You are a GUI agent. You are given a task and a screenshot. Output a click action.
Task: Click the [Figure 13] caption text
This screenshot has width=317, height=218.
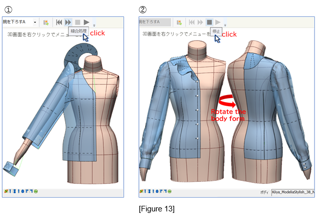(157, 209)
